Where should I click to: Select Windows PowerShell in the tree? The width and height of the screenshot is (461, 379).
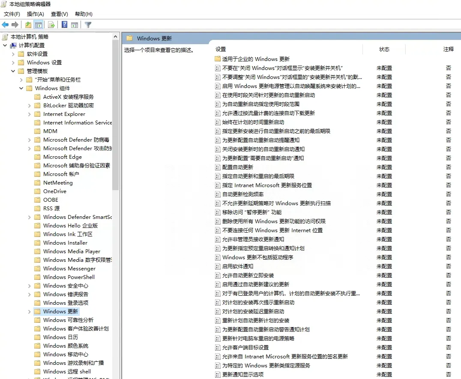click(x=69, y=277)
